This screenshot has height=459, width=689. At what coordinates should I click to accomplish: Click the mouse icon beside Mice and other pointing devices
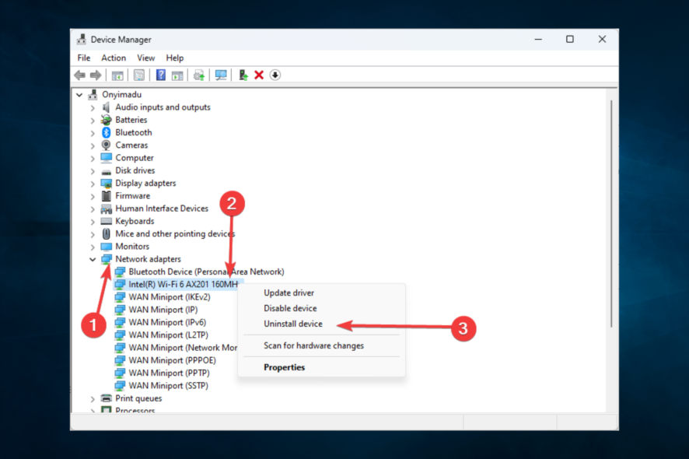[106, 234]
